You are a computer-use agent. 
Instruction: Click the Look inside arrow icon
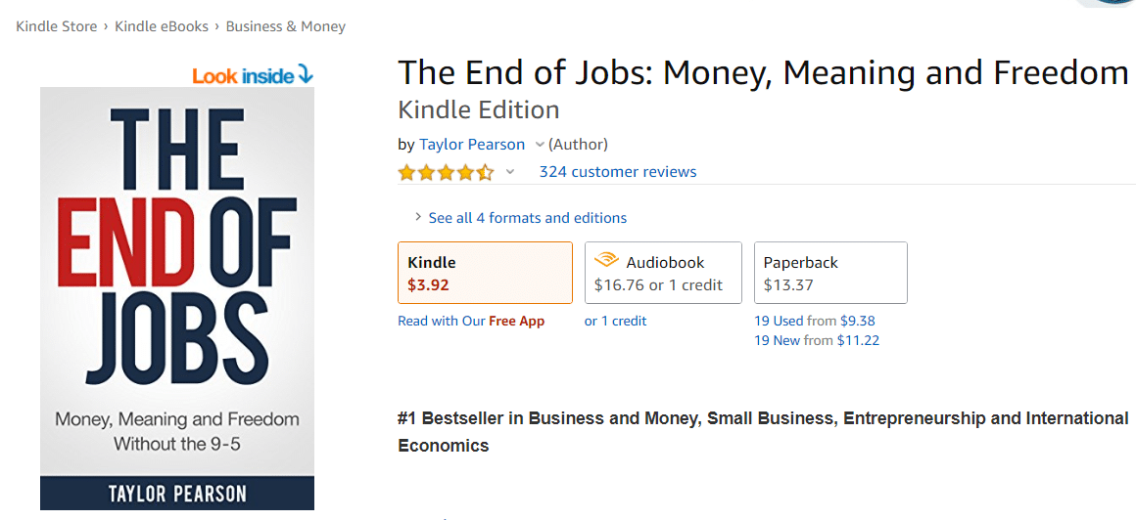[306, 74]
